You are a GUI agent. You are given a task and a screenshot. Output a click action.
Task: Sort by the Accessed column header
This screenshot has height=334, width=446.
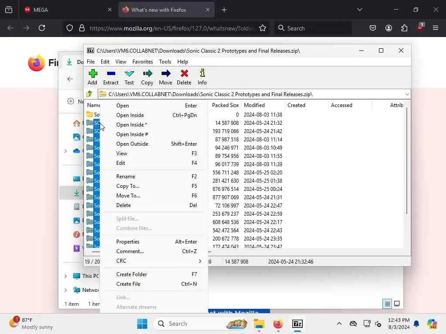(x=350, y=105)
